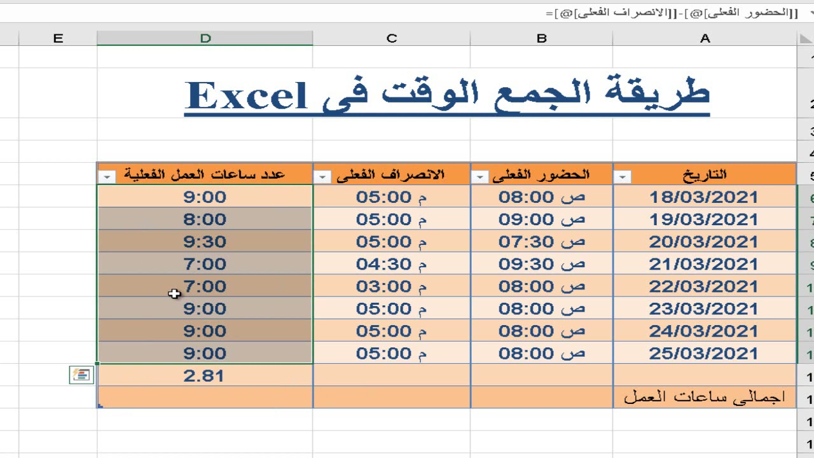Click header cell الحضور الفعلى
814x458 pixels.
542,174
